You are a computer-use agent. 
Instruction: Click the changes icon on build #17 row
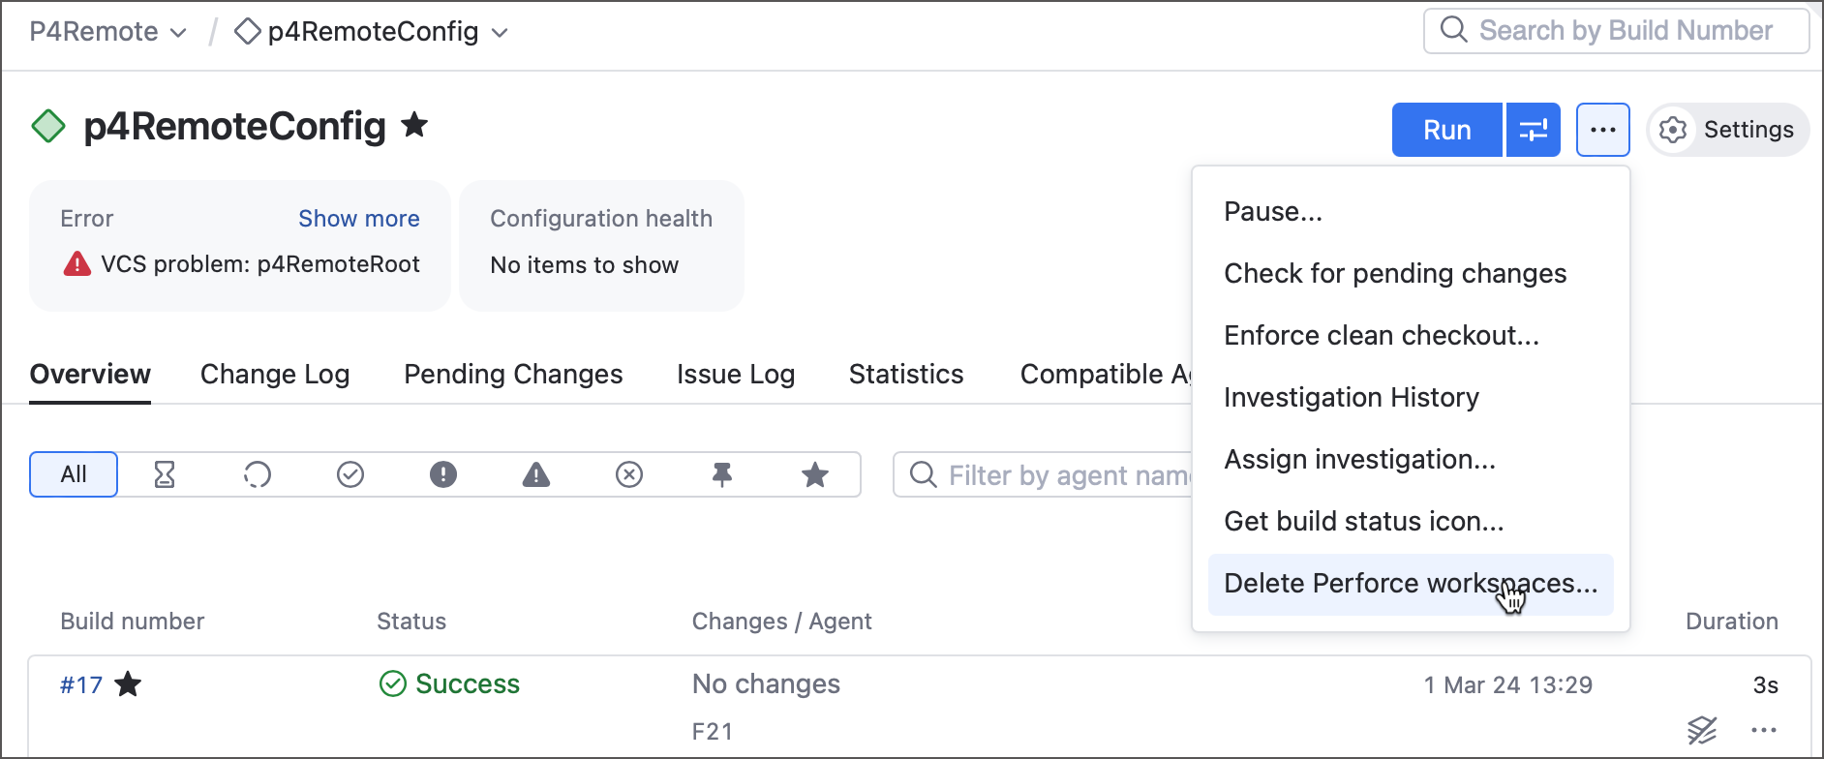[1701, 731]
